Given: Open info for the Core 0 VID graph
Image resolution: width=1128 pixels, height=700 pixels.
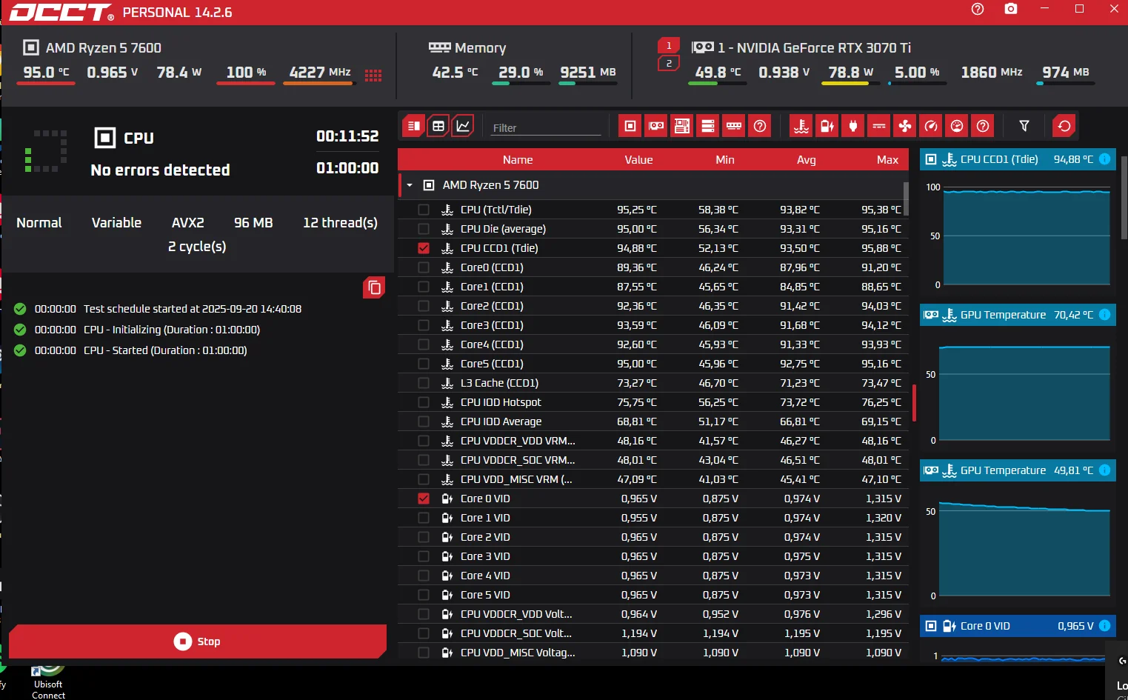Looking at the screenshot, I should (1104, 626).
